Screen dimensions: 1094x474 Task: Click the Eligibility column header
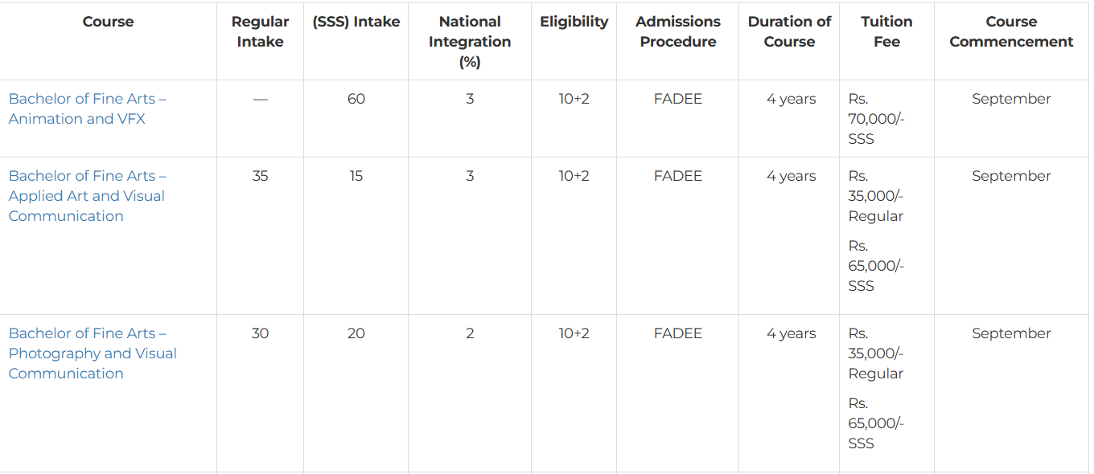pos(574,22)
